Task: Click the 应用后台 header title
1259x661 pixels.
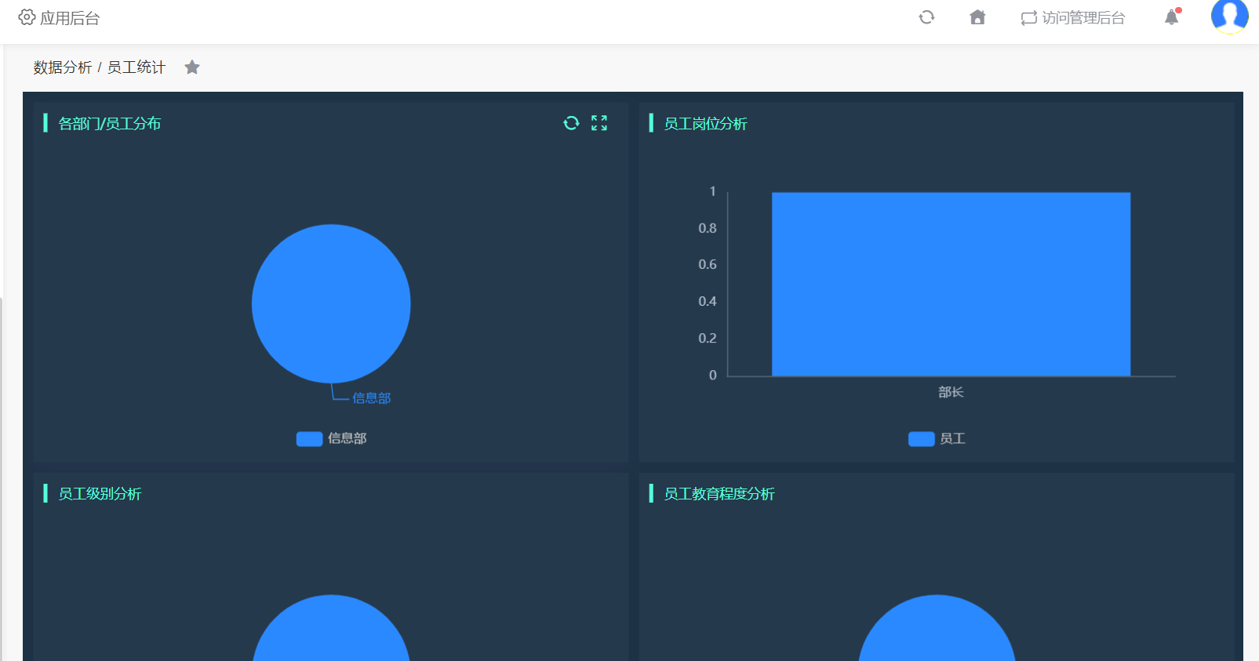Action: click(x=70, y=18)
